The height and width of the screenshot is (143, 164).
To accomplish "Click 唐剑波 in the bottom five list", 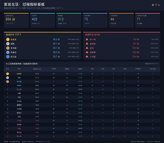I will [93, 44].
